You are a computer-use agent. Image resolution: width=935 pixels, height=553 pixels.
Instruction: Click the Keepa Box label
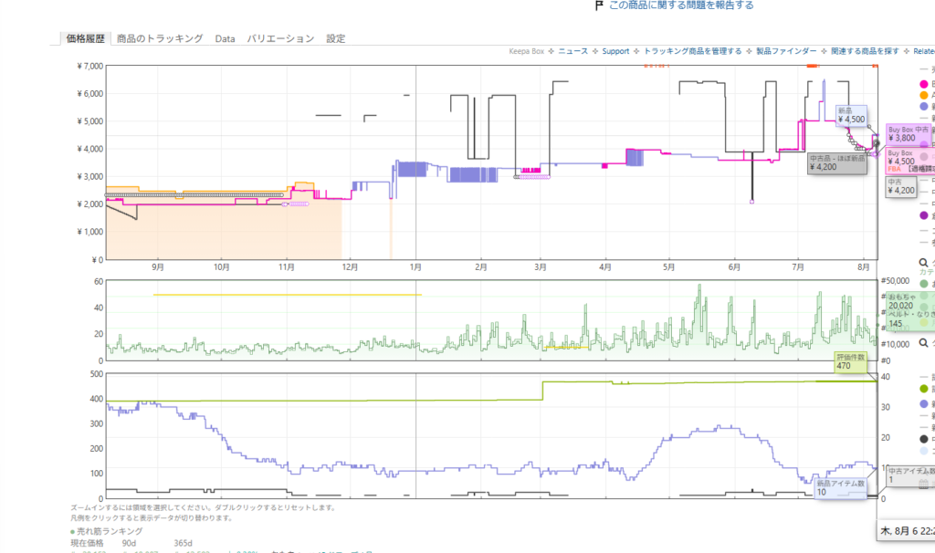click(527, 51)
